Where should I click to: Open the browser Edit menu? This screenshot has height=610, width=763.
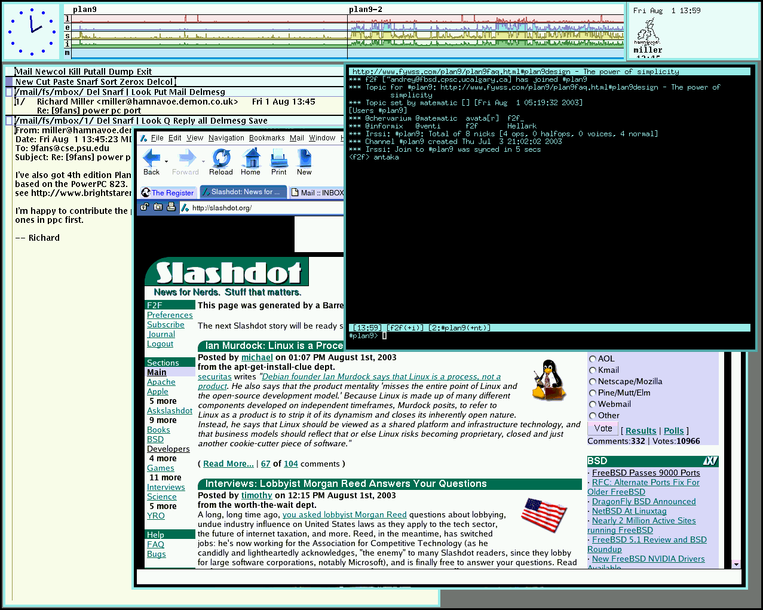click(x=175, y=138)
